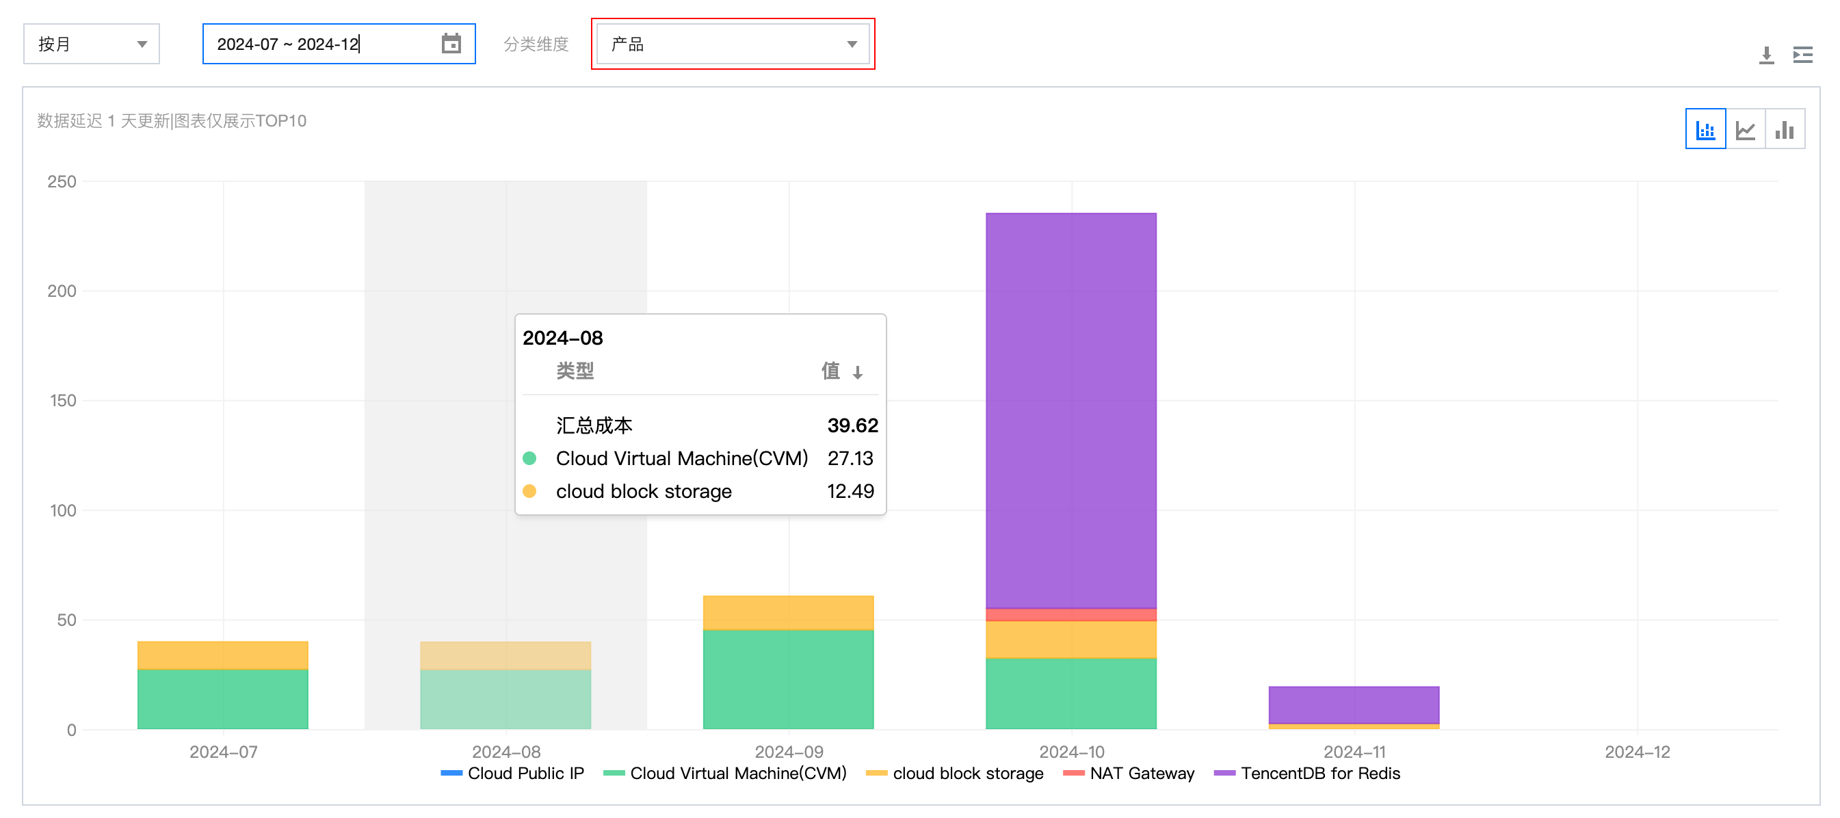Open the 按月 granularity dropdown
The width and height of the screenshot is (1840, 818).
92,44
